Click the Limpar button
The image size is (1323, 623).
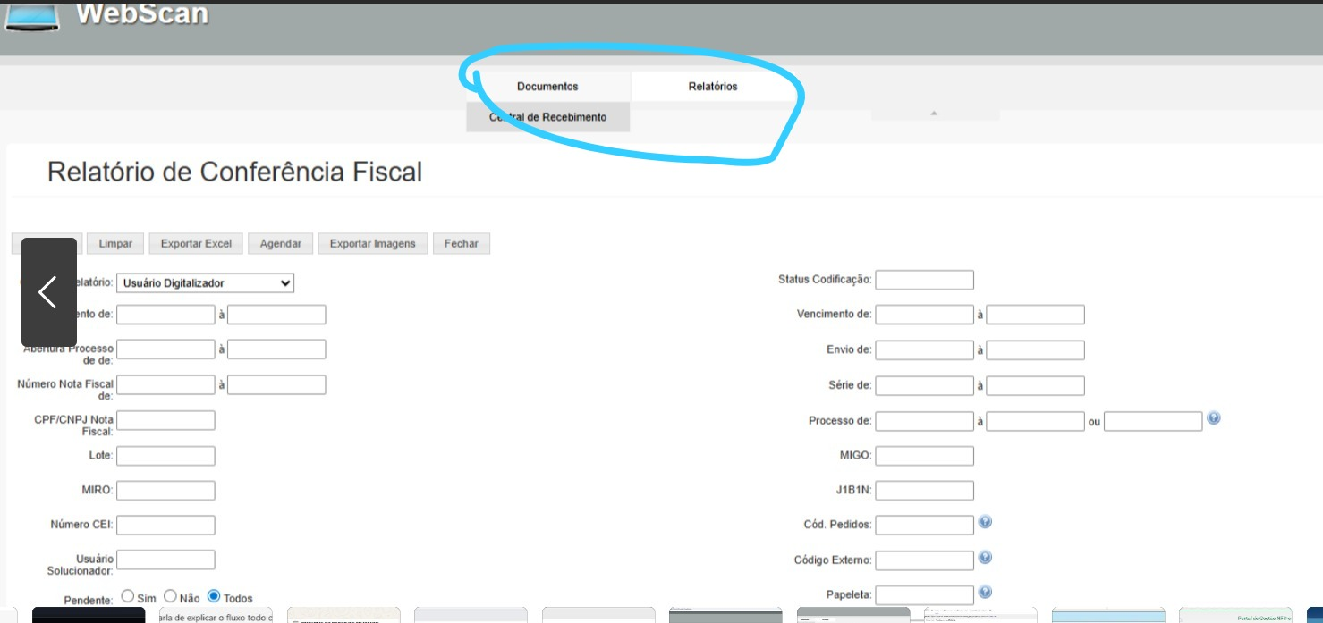click(x=115, y=243)
